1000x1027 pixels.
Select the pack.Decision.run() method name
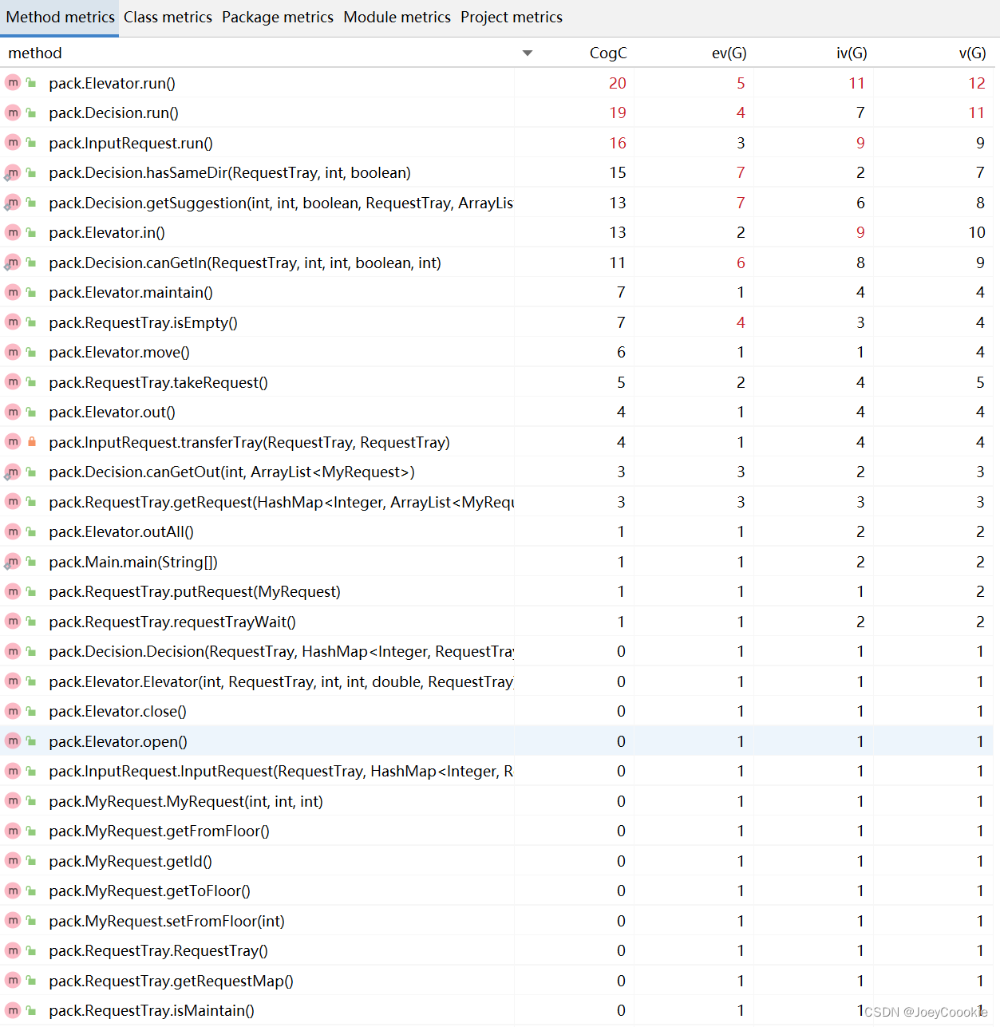[x=114, y=113]
